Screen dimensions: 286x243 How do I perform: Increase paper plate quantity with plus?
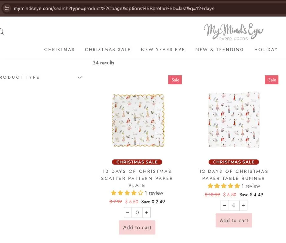click(146, 213)
